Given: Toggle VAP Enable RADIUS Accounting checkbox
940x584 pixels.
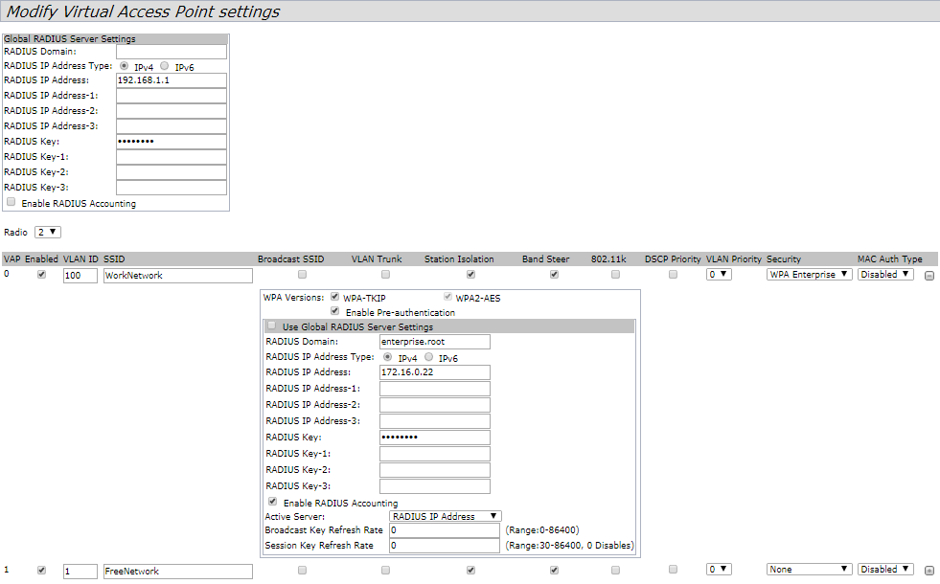Looking at the screenshot, I should pos(272,502).
